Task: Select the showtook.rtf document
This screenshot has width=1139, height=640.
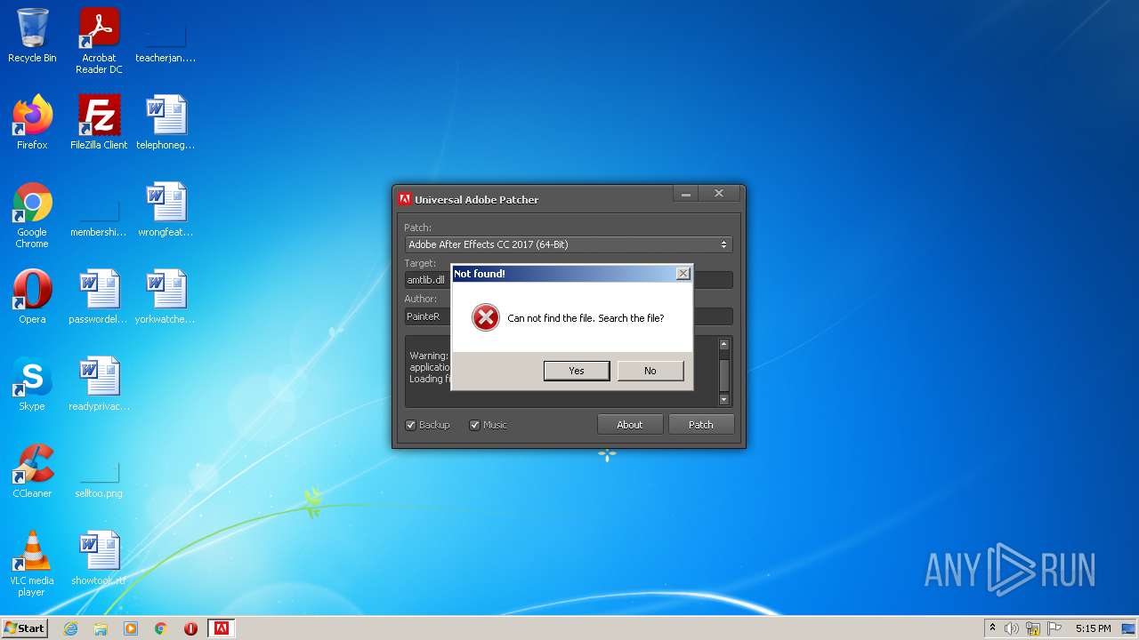Action: 99,558
